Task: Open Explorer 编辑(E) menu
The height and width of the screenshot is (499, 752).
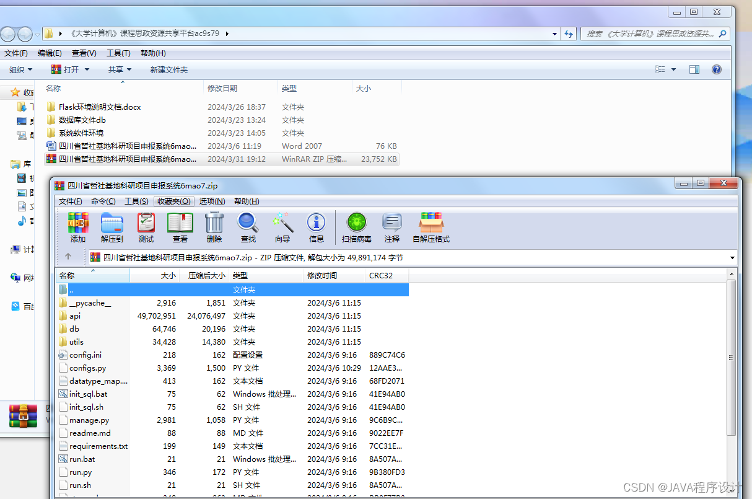Action: [50, 53]
